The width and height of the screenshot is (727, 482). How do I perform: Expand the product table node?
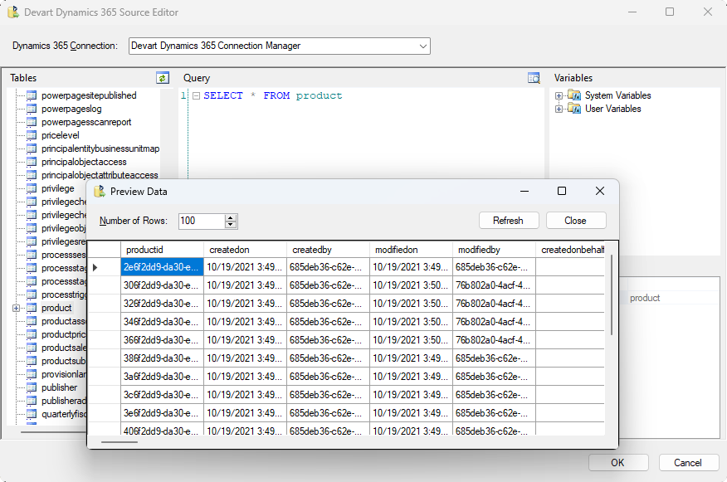[17, 308]
